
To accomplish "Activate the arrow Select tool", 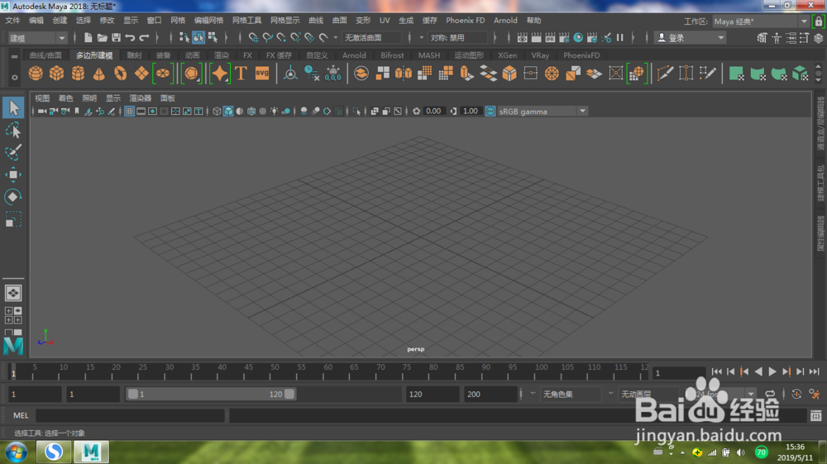I will pyautogui.click(x=13, y=107).
